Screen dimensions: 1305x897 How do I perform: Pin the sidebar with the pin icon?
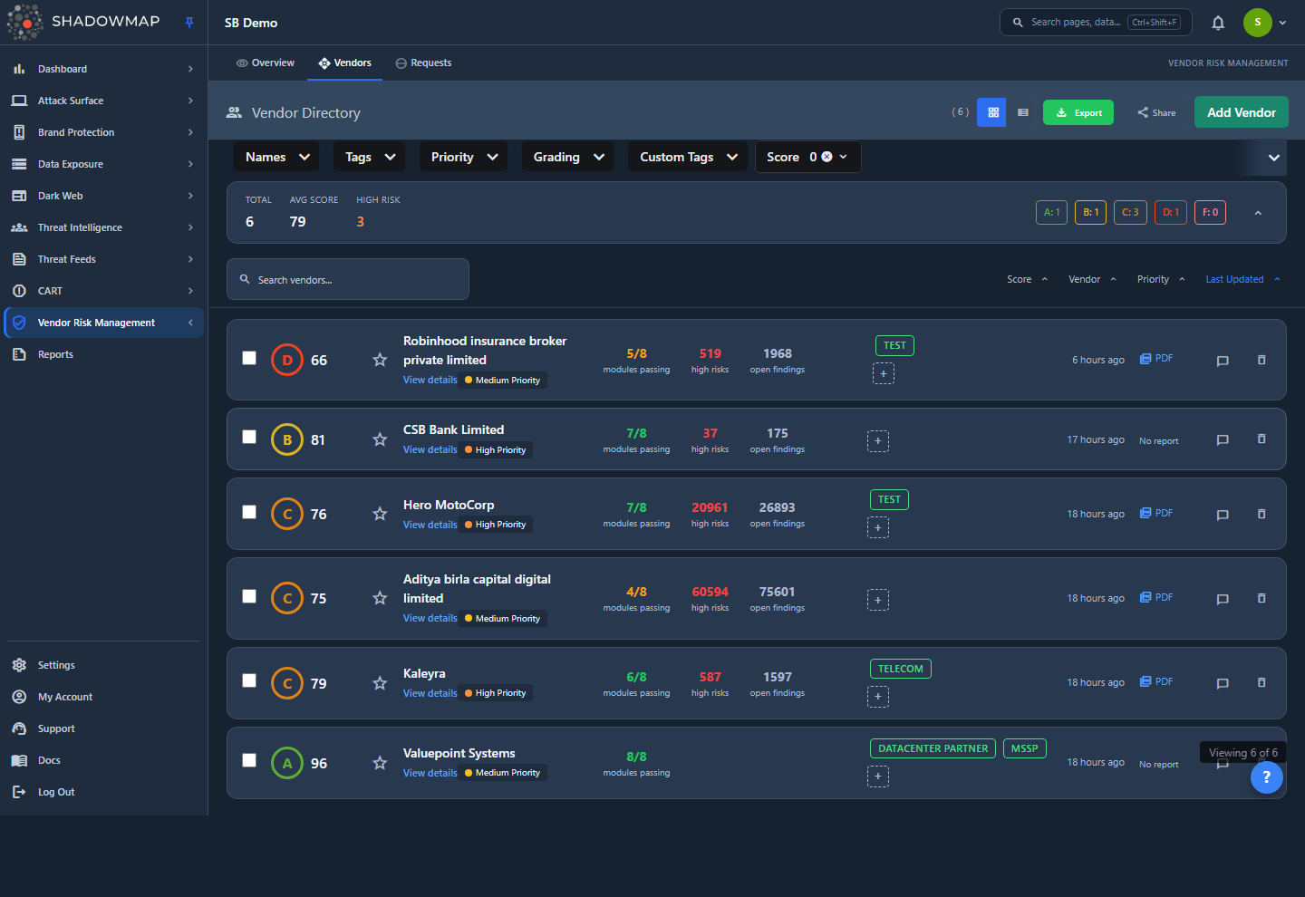coord(189,23)
